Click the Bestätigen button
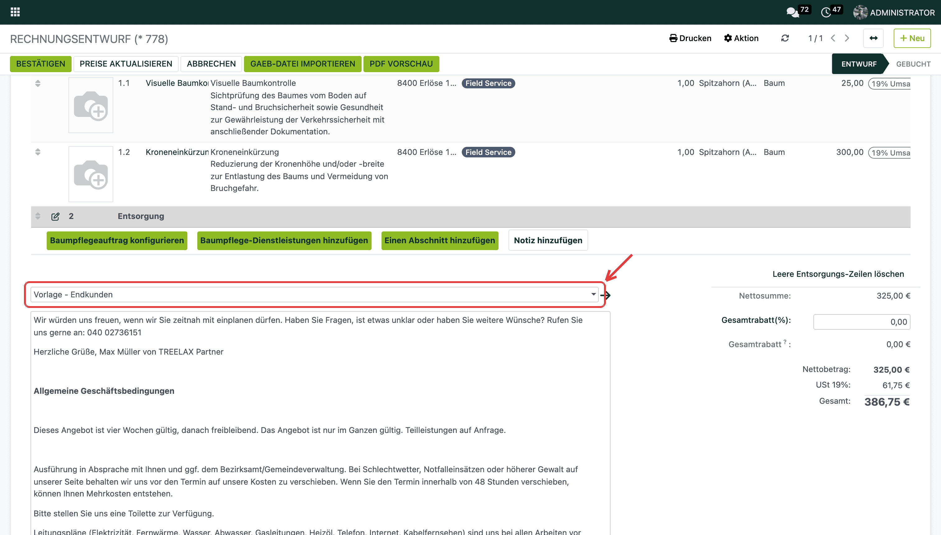The width and height of the screenshot is (941, 535). [40, 64]
